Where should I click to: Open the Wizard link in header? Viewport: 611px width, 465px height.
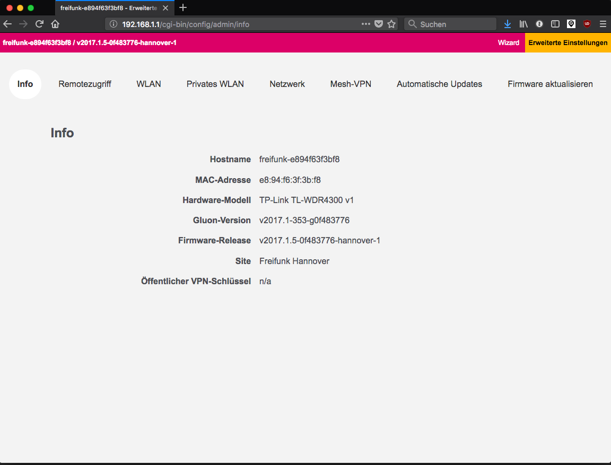pyautogui.click(x=509, y=42)
